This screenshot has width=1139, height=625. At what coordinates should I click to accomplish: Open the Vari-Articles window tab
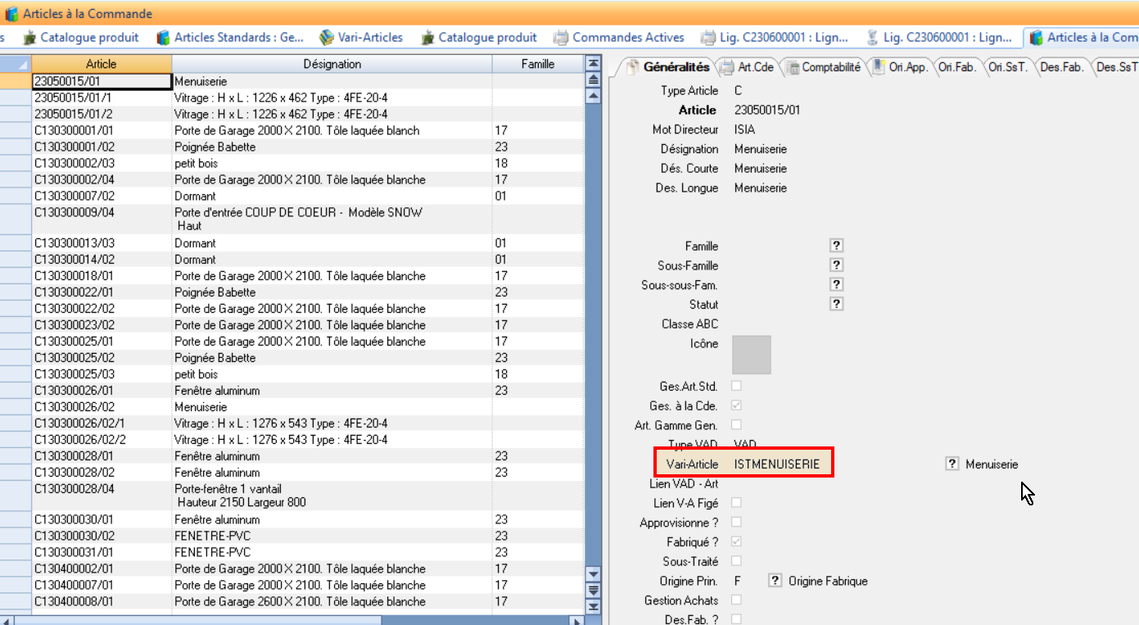click(x=361, y=37)
